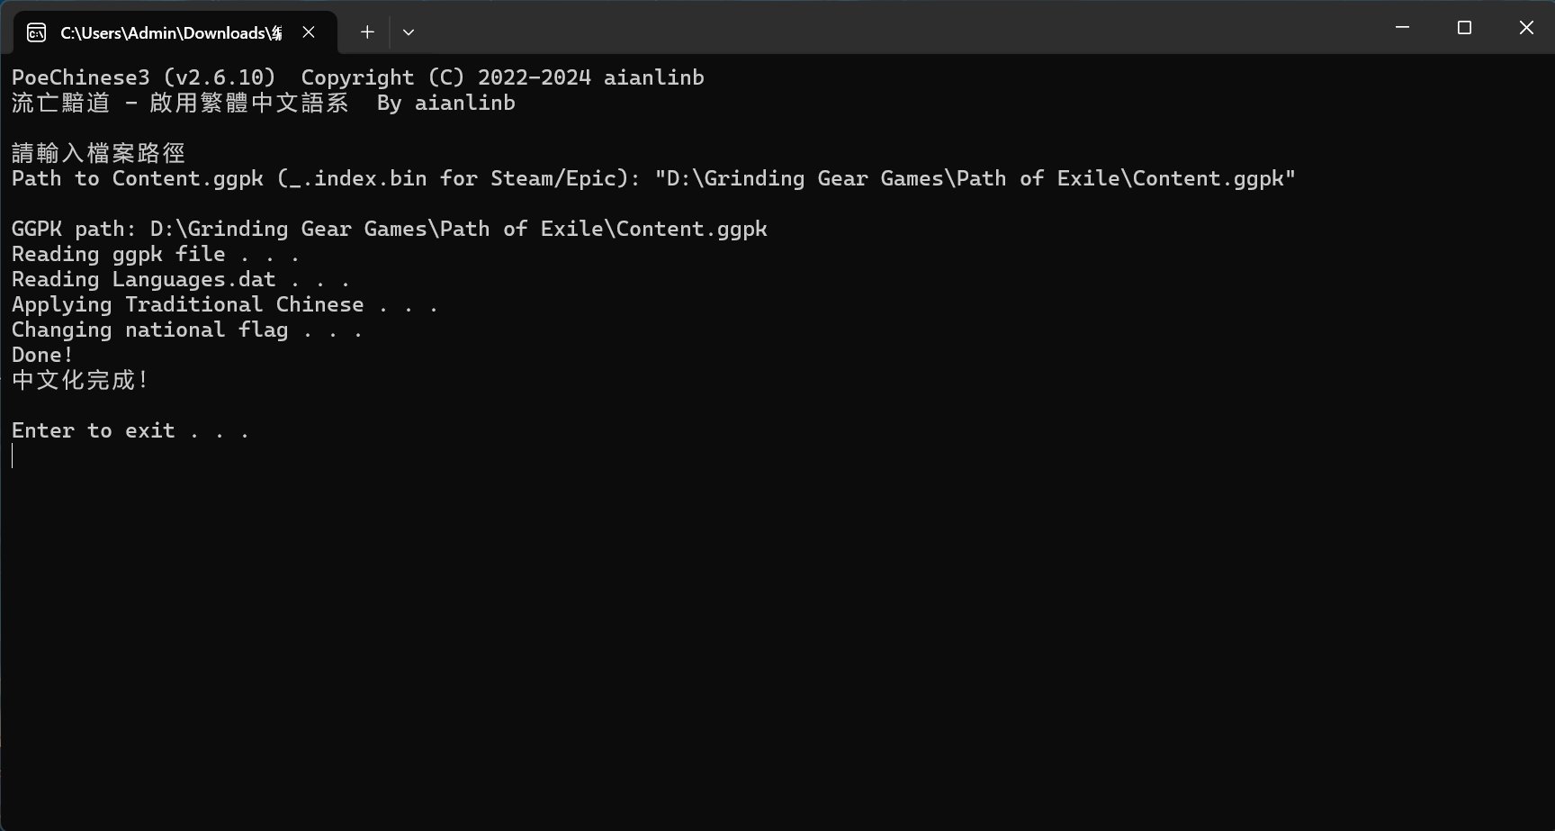Click the GGPK path output line
This screenshot has width=1555, height=831.
pyautogui.click(x=390, y=229)
